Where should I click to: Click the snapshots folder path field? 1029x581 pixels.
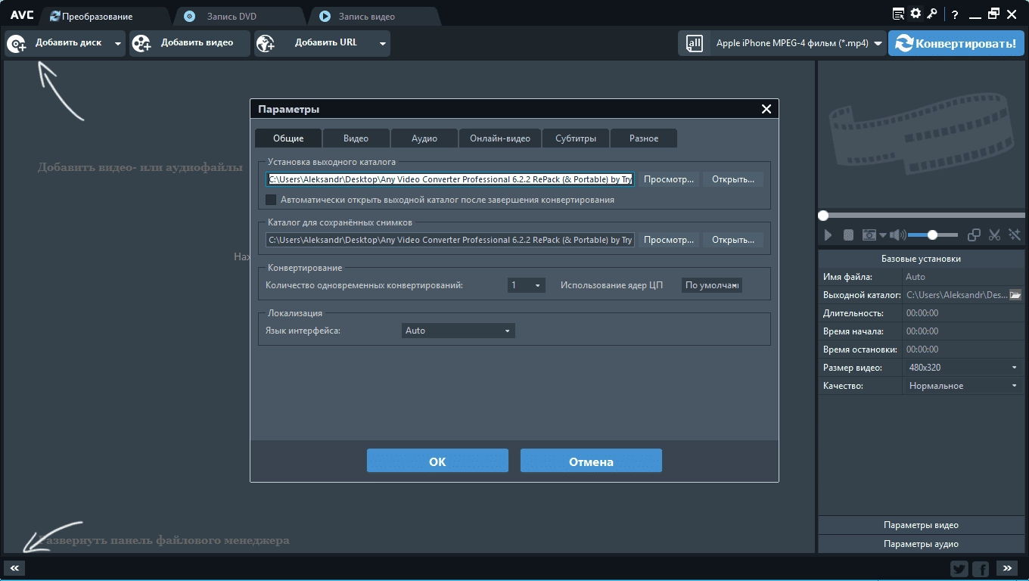[x=450, y=240]
